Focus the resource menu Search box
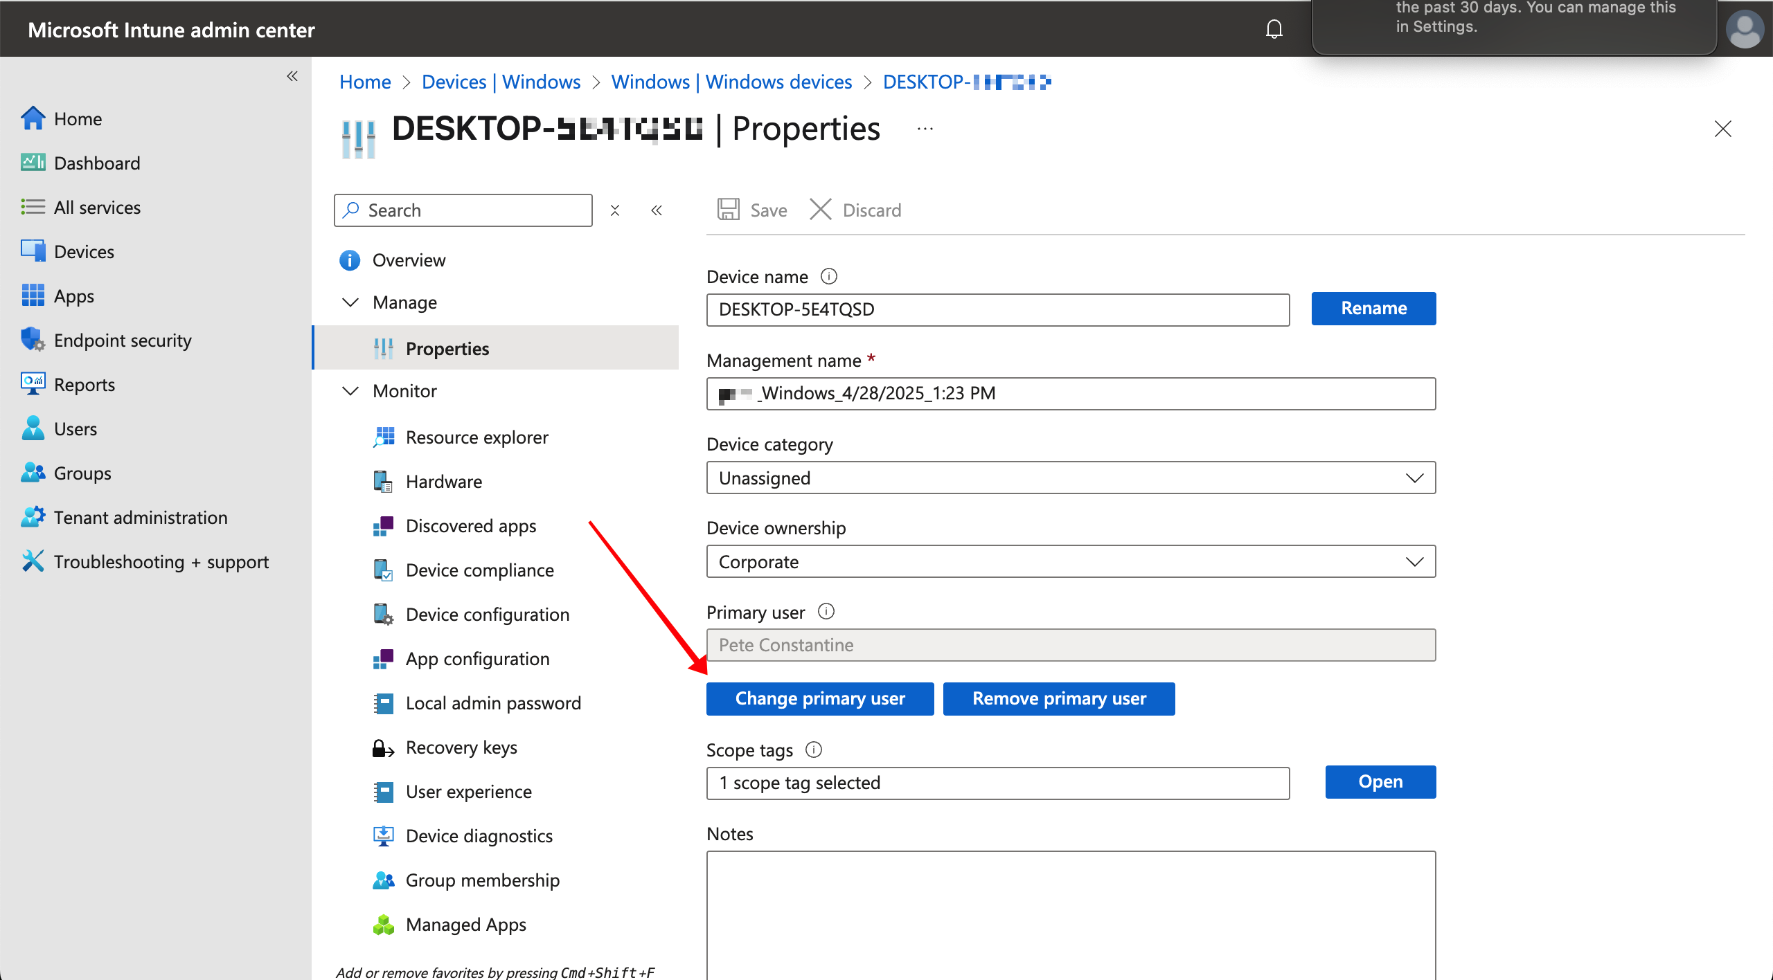The width and height of the screenshot is (1773, 980). pyautogui.click(x=463, y=210)
